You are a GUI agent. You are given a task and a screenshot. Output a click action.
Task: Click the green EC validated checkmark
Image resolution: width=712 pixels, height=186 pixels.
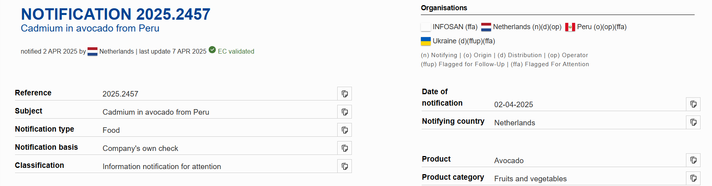[x=212, y=50]
